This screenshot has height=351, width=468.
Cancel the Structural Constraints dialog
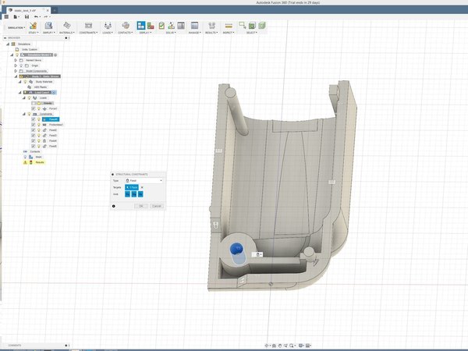coord(157,206)
